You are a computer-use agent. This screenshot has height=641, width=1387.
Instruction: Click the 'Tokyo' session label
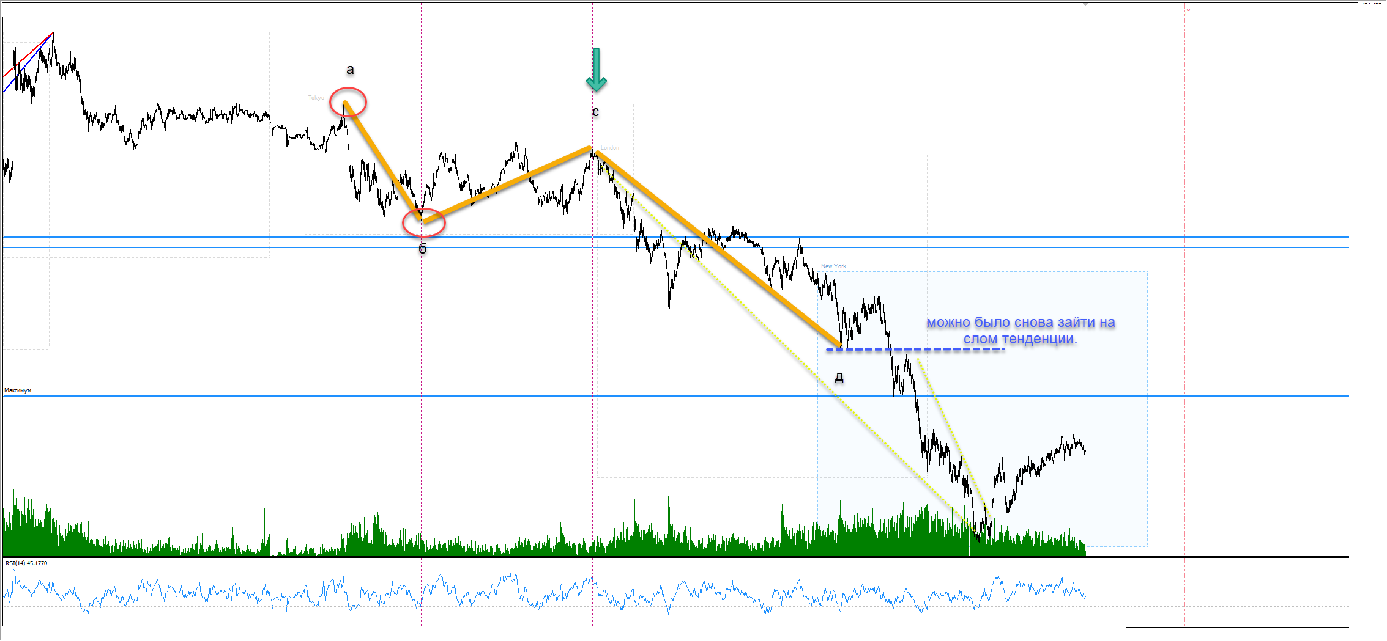coord(316,98)
